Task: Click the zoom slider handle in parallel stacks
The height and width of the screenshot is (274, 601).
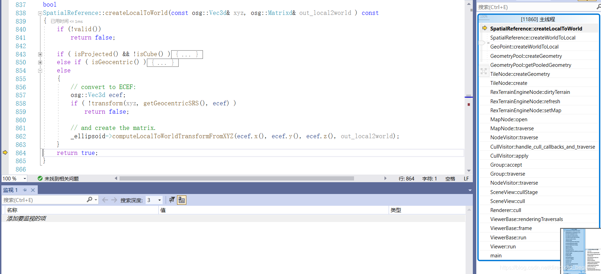Action: click(482, 43)
